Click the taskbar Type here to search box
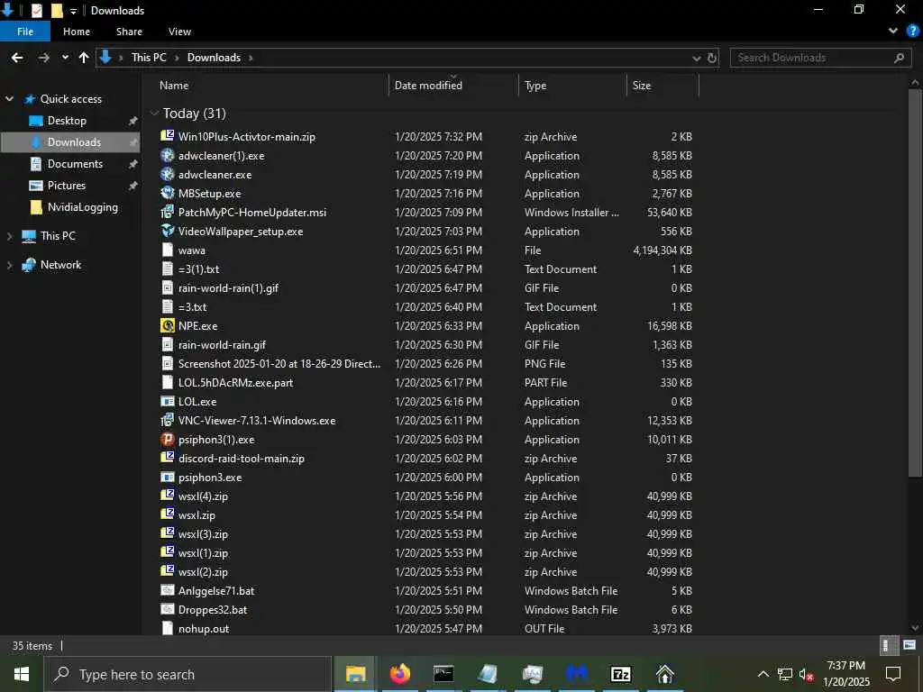This screenshot has height=692, width=923. (x=187, y=674)
